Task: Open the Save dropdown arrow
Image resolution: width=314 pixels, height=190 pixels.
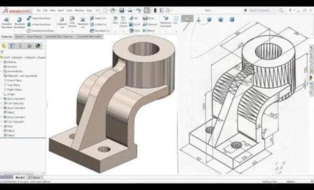Action: click(x=125, y=11)
